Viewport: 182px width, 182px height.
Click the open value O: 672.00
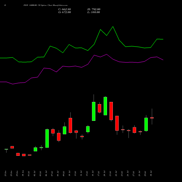[64, 12]
